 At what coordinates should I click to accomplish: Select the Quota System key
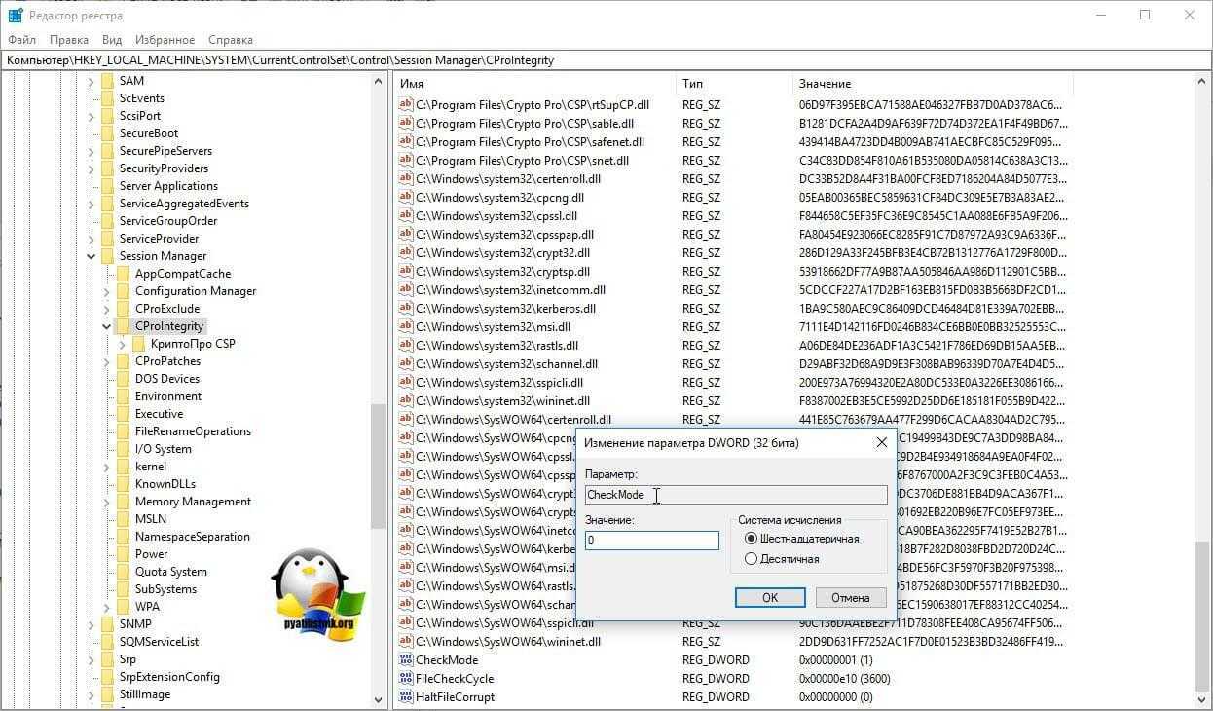[171, 572]
